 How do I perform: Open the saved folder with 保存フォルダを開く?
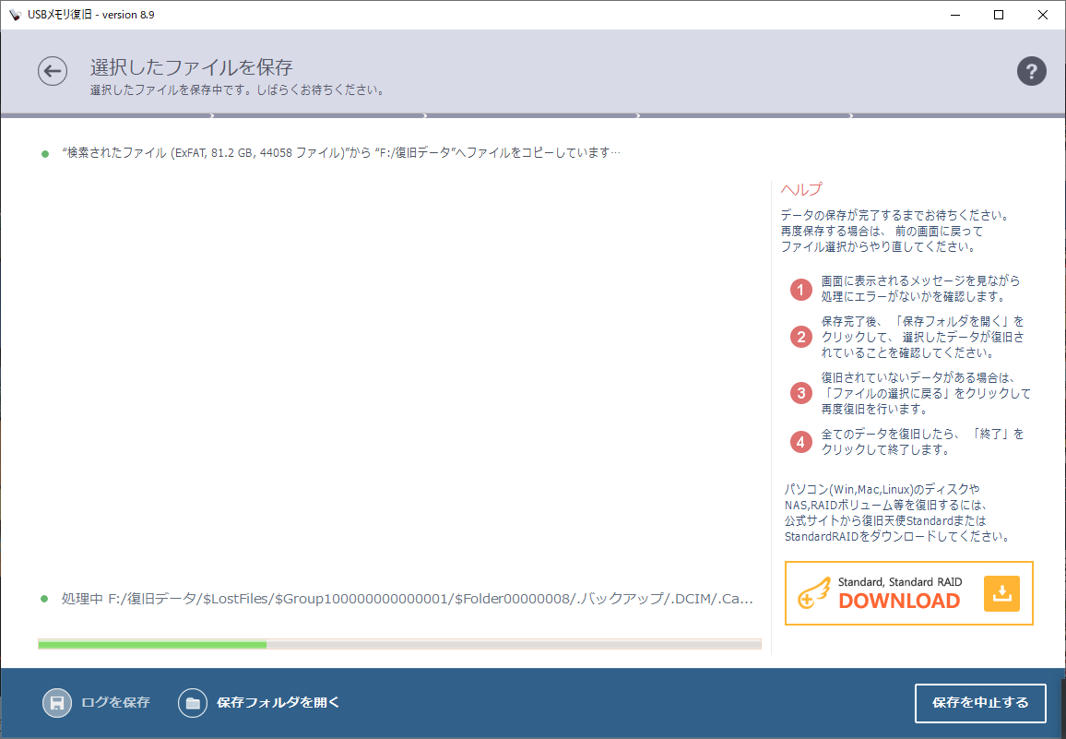point(278,702)
